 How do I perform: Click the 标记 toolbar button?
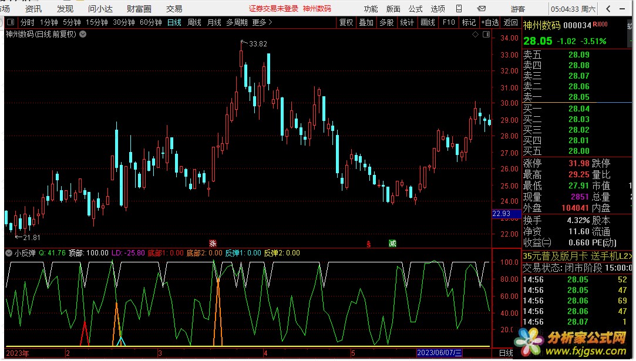click(x=469, y=22)
